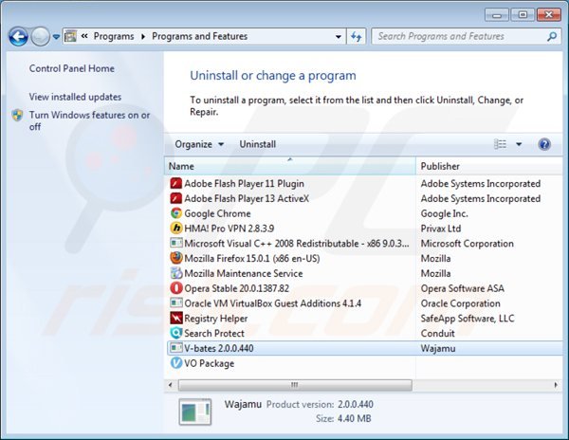This screenshot has height=440, width=569.
Task: Click the Mozilla Firefox icon
Action: (176, 258)
